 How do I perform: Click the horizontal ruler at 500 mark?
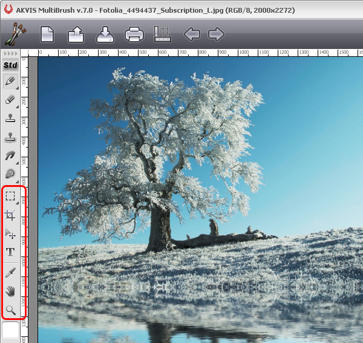point(143,53)
